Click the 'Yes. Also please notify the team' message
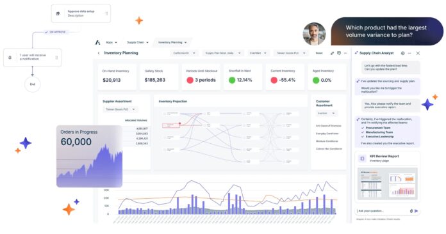This screenshot has width=446, height=234. point(390,105)
